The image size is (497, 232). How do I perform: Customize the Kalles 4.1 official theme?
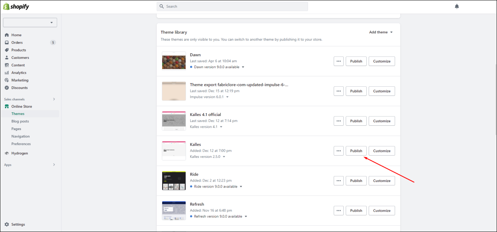pyautogui.click(x=382, y=121)
